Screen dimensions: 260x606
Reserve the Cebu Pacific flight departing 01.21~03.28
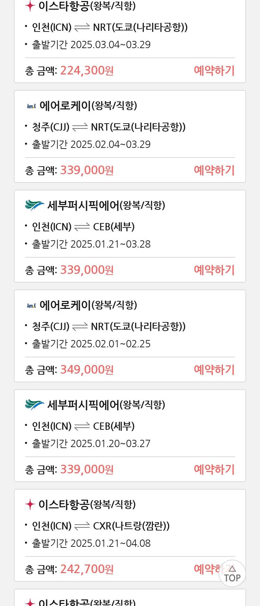pyautogui.click(x=214, y=270)
